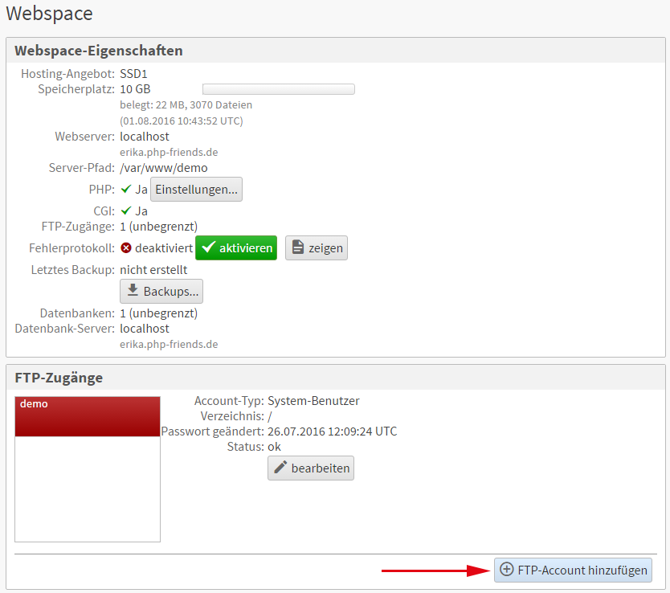Click the /var/www/demo server path
Viewport: 670px width, 593px height.
(164, 168)
